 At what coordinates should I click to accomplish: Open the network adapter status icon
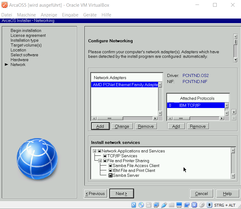156,205
